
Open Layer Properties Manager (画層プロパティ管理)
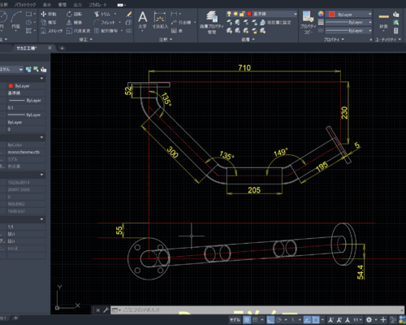click(x=212, y=23)
